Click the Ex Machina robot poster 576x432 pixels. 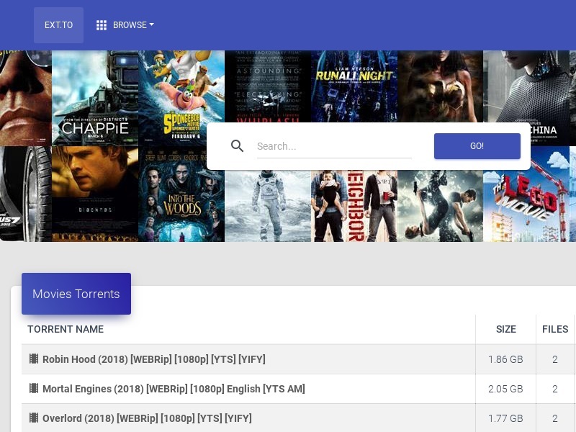pyautogui.click(x=526, y=86)
